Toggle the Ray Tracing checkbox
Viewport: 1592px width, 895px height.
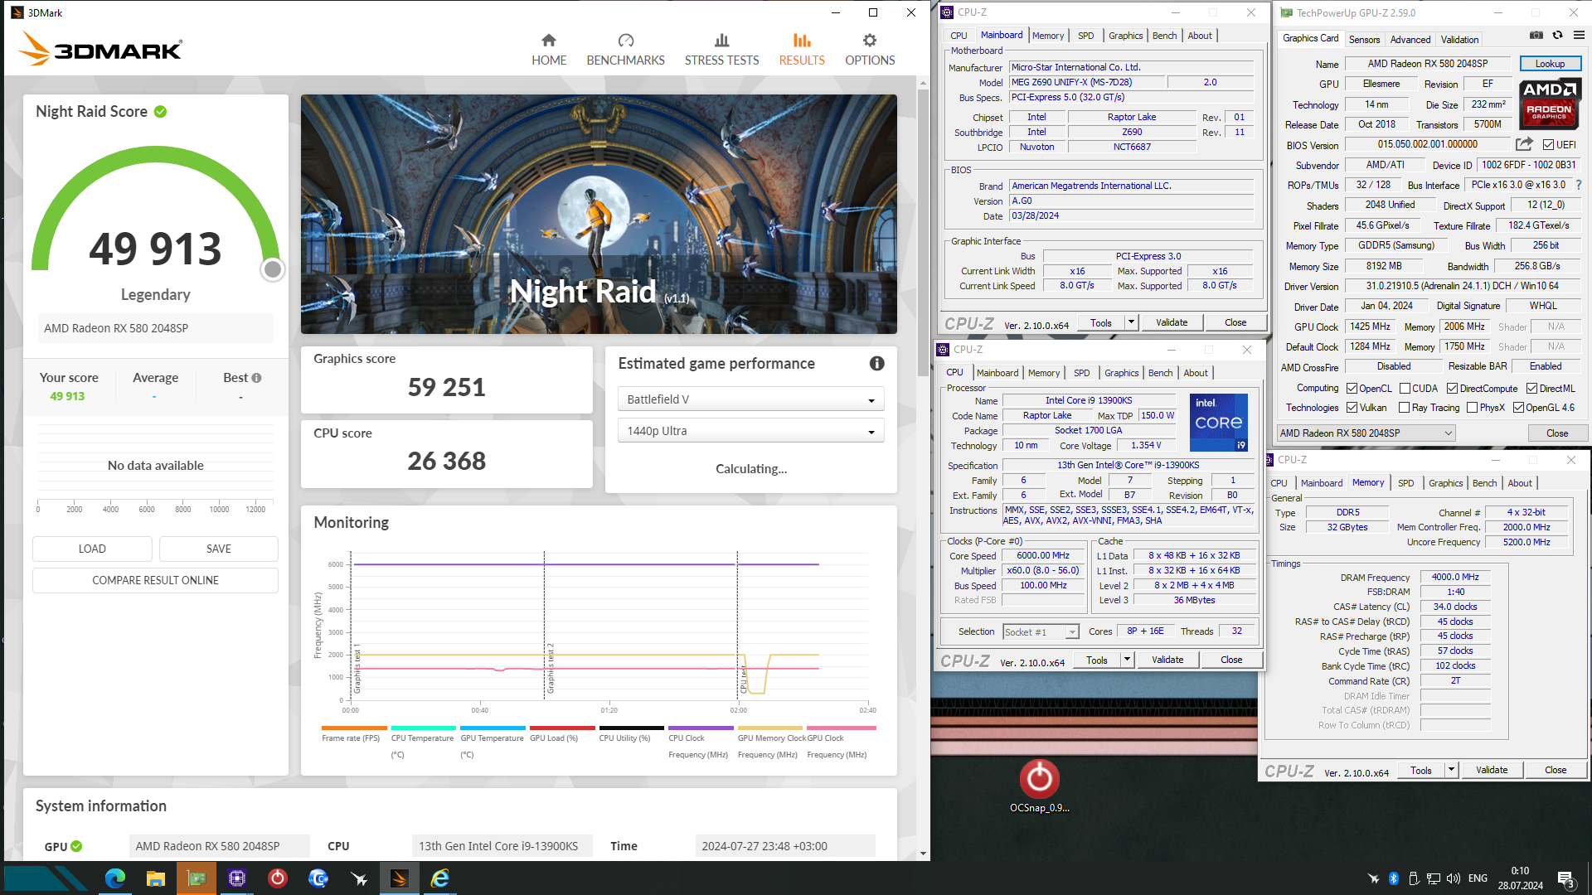pos(1405,408)
